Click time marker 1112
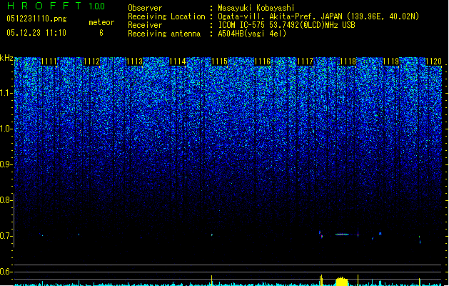This screenshot has height=286, width=449. pos(92,61)
